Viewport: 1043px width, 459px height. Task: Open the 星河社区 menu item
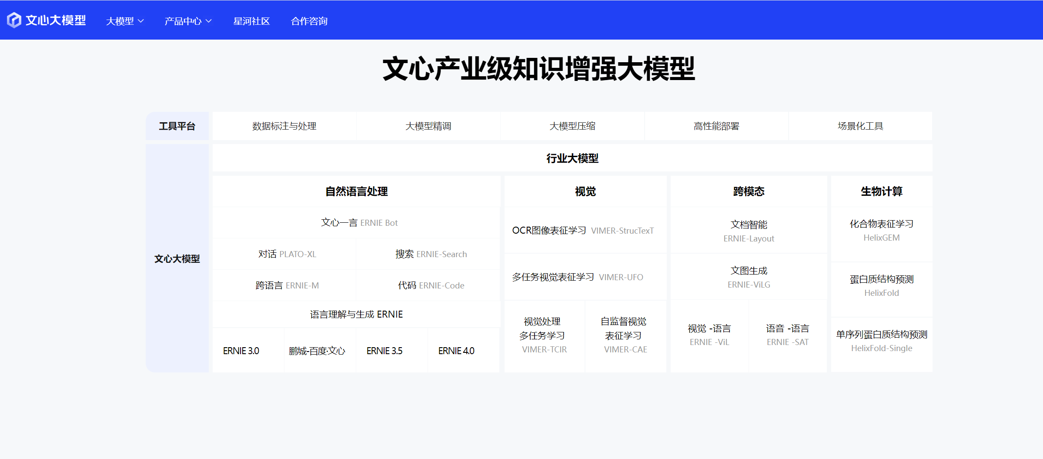coord(251,20)
